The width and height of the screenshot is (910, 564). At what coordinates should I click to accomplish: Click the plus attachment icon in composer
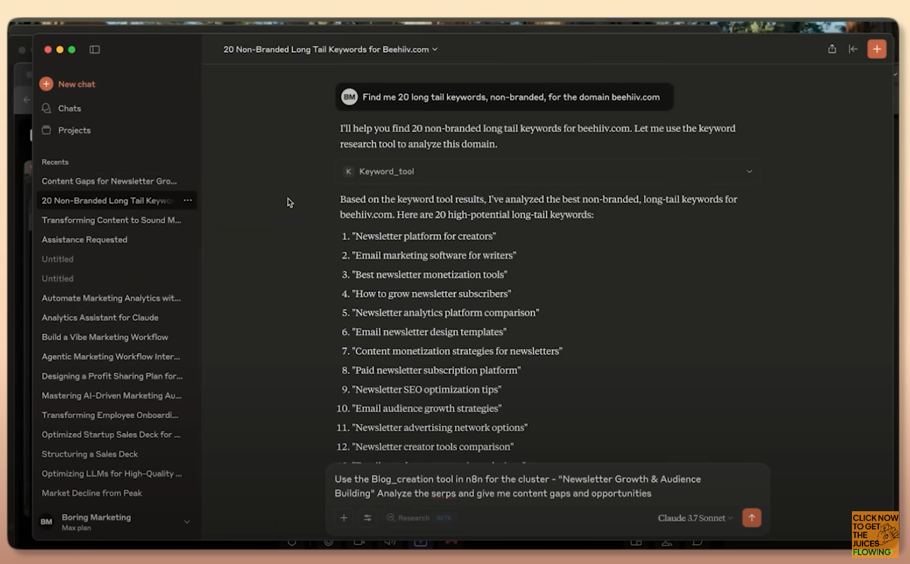tap(344, 518)
